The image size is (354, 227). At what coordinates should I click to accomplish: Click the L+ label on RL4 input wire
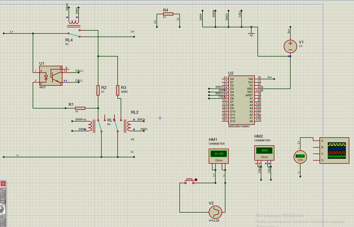pos(12,32)
